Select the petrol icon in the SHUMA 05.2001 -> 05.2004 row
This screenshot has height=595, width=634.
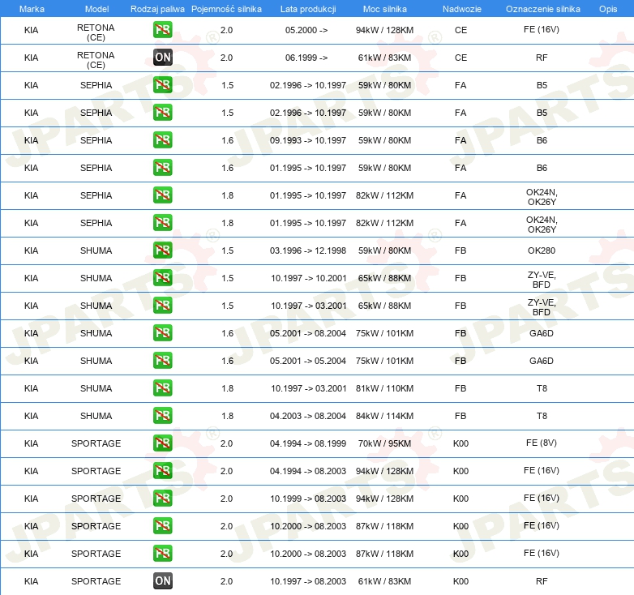[x=162, y=360]
